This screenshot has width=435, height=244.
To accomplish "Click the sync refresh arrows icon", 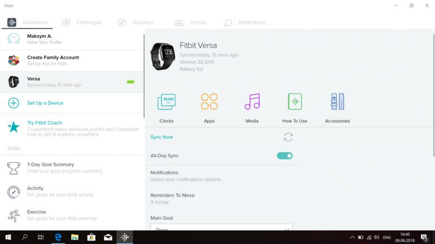I will coord(288,137).
